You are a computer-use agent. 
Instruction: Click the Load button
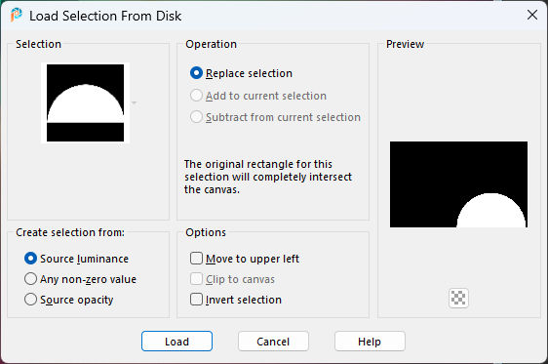click(176, 341)
